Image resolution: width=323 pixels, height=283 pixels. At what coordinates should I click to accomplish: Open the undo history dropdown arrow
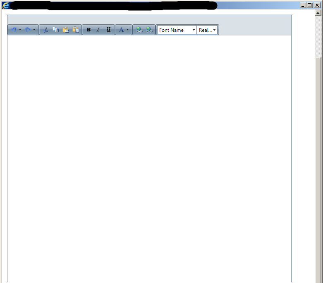(20, 30)
